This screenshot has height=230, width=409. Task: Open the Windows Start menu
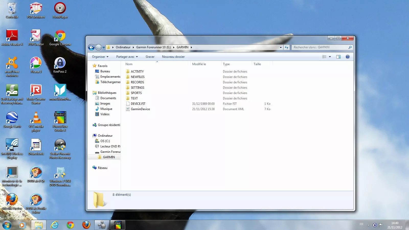click(7, 225)
